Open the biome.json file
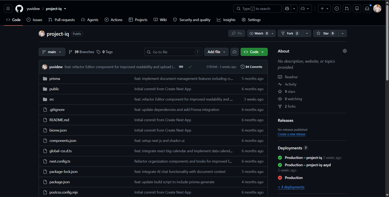 pyautogui.click(x=58, y=130)
